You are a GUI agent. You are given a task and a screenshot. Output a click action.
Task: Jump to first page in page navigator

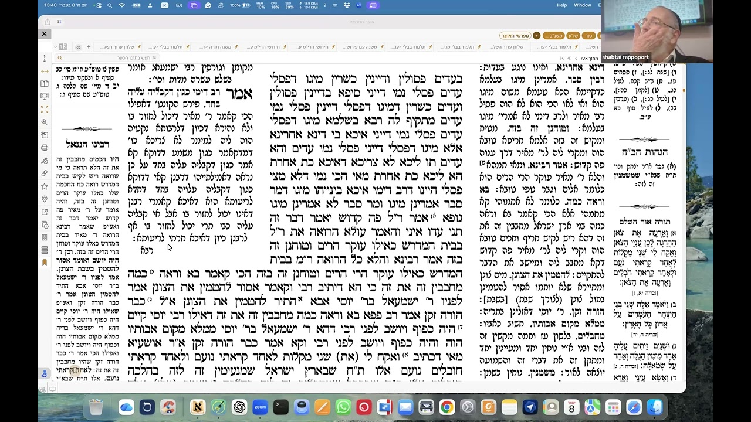[562, 59]
